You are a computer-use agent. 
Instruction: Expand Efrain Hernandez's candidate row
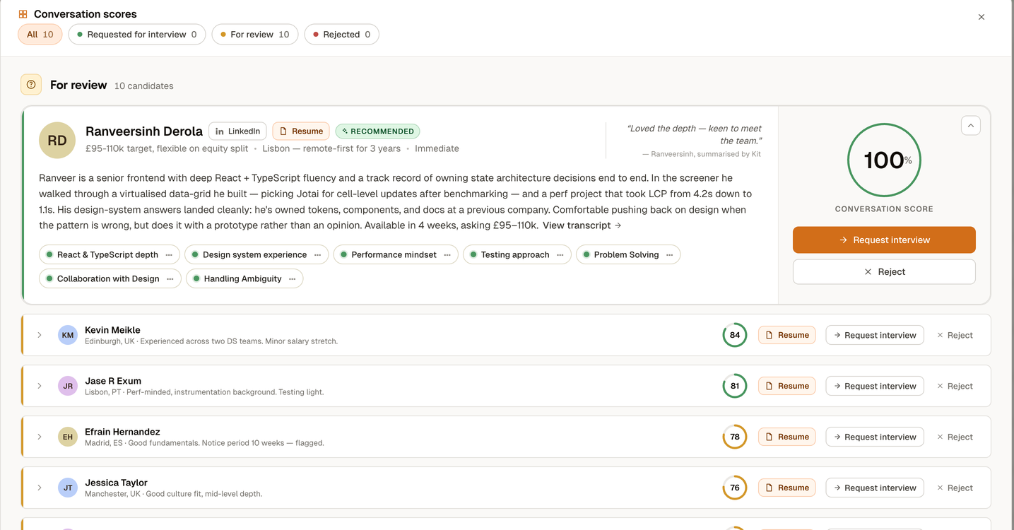click(x=40, y=437)
